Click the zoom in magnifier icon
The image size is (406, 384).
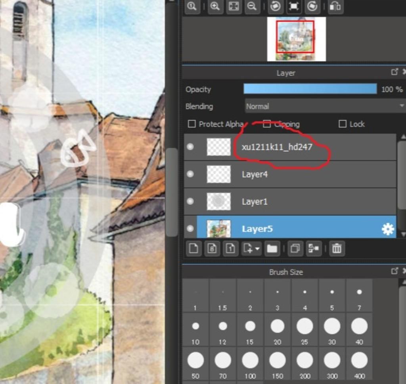215,6
